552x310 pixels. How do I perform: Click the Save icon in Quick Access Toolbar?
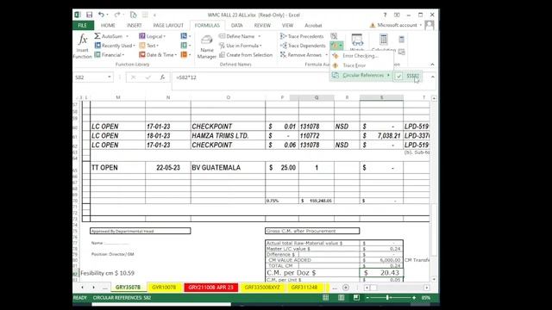pos(89,15)
